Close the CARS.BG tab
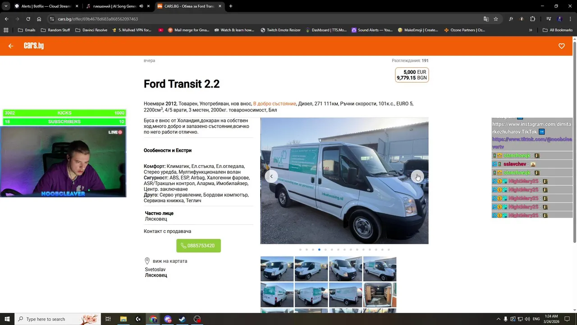This screenshot has width=577, height=325. pyautogui.click(x=220, y=6)
